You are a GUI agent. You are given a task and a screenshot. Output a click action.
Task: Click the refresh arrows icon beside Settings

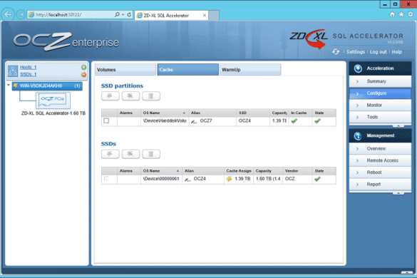(x=336, y=51)
